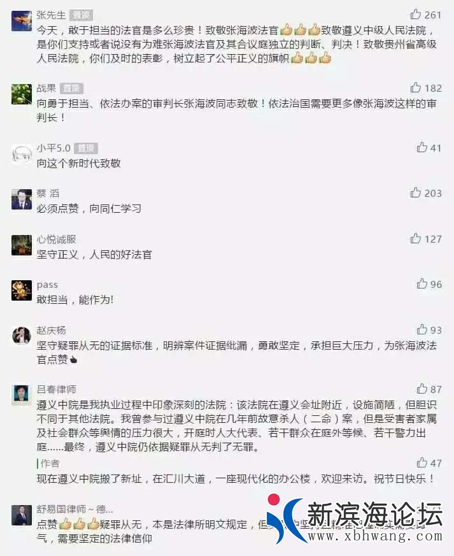Click the username 吕春律师

click(56, 390)
